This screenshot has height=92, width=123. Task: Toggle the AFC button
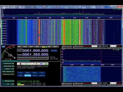pos(42,73)
